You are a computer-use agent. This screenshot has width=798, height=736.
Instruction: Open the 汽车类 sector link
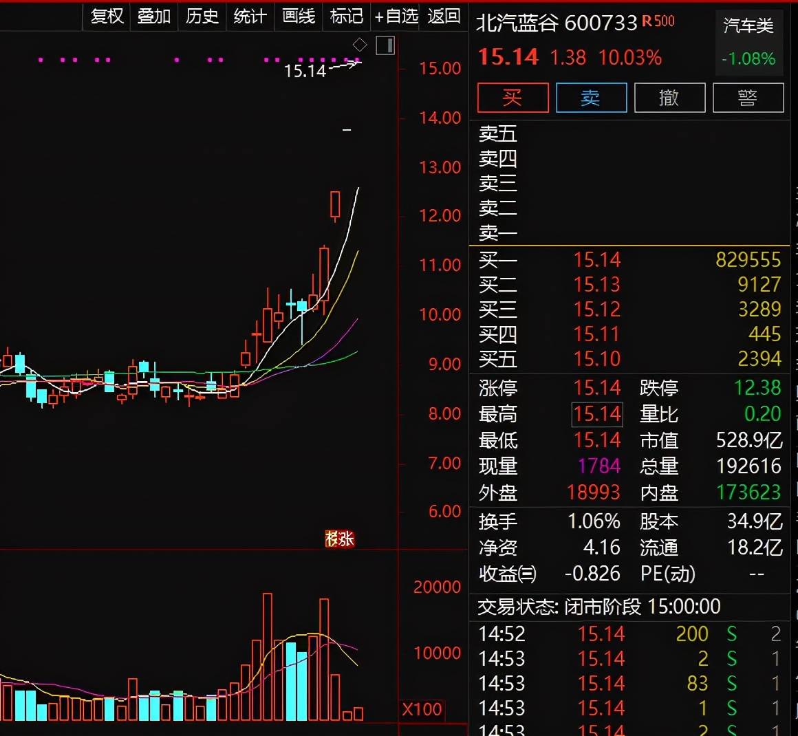coord(748,26)
